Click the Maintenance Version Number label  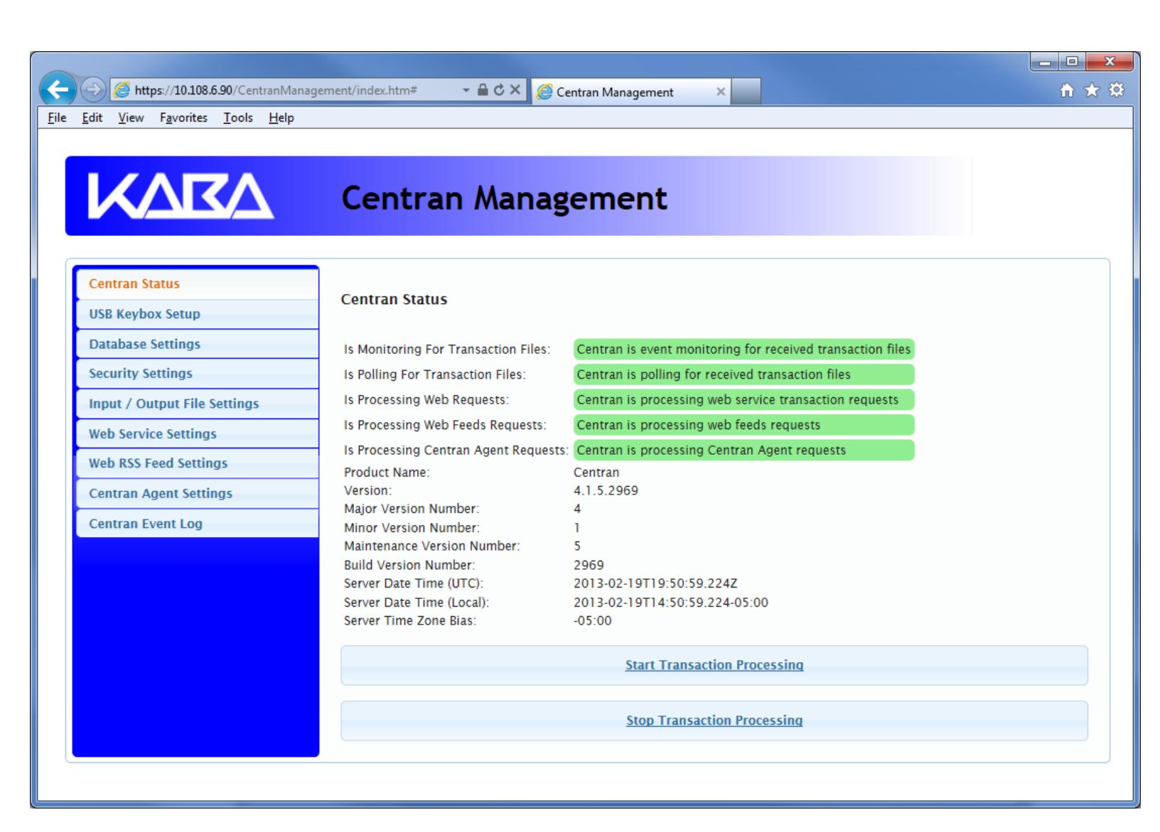pyautogui.click(x=432, y=546)
